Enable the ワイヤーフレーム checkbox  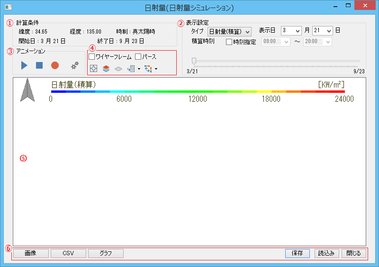[92, 57]
